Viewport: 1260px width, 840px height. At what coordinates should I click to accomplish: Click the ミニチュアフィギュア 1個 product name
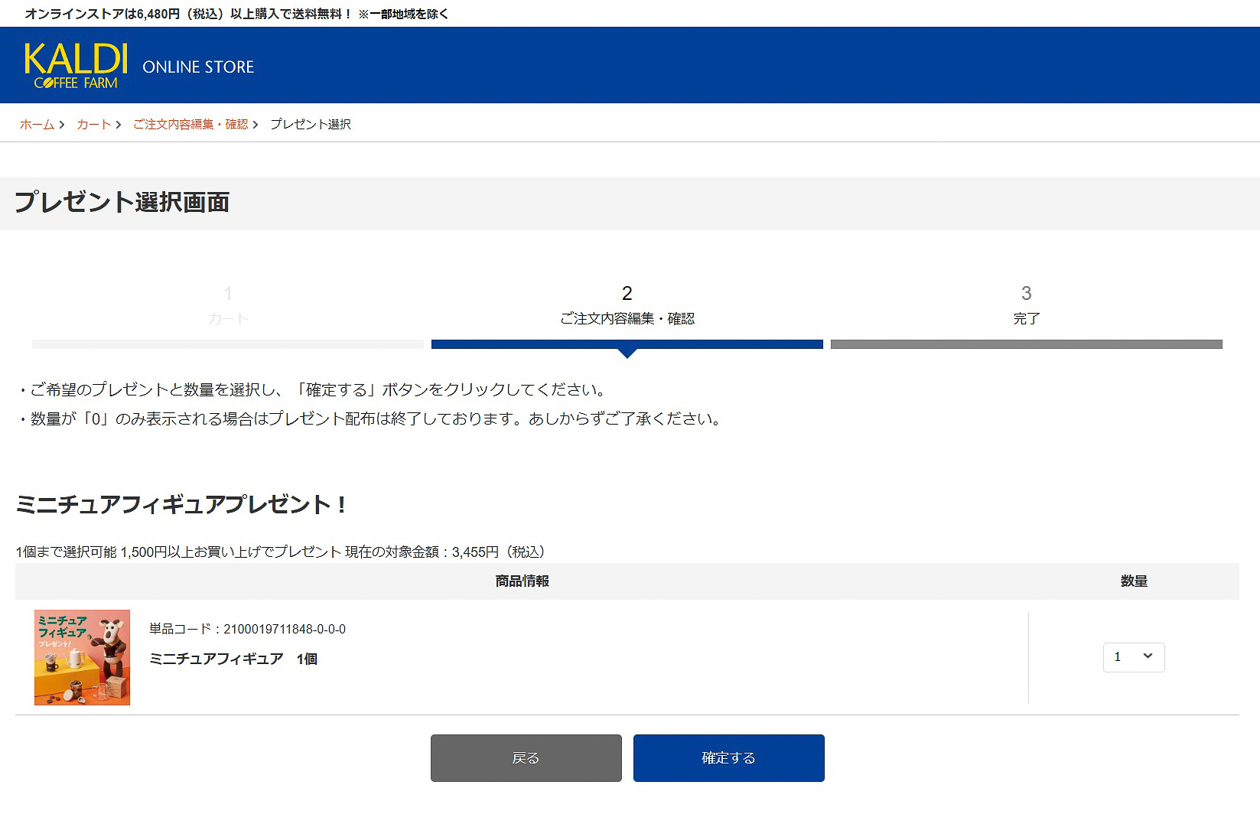point(233,659)
